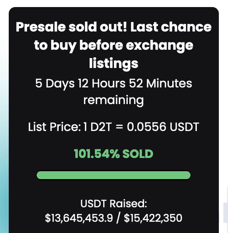Click the "List Price:" label
This screenshot has height=233, width=228.
(55, 127)
